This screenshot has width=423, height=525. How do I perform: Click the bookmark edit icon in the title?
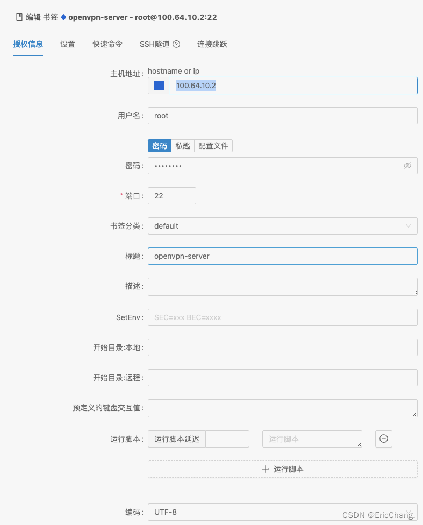[x=19, y=17]
